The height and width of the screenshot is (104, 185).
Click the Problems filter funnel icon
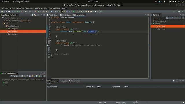tap(174, 81)
